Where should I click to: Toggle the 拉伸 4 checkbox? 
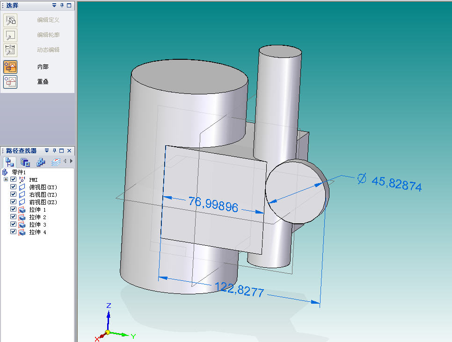(x=13, y=231)
